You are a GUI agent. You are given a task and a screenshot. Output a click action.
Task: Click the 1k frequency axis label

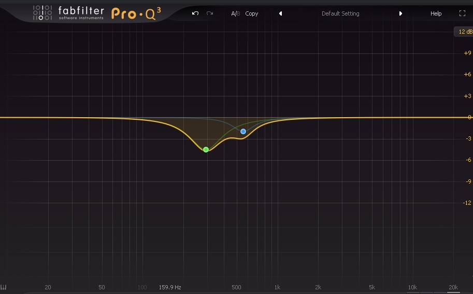277,287
